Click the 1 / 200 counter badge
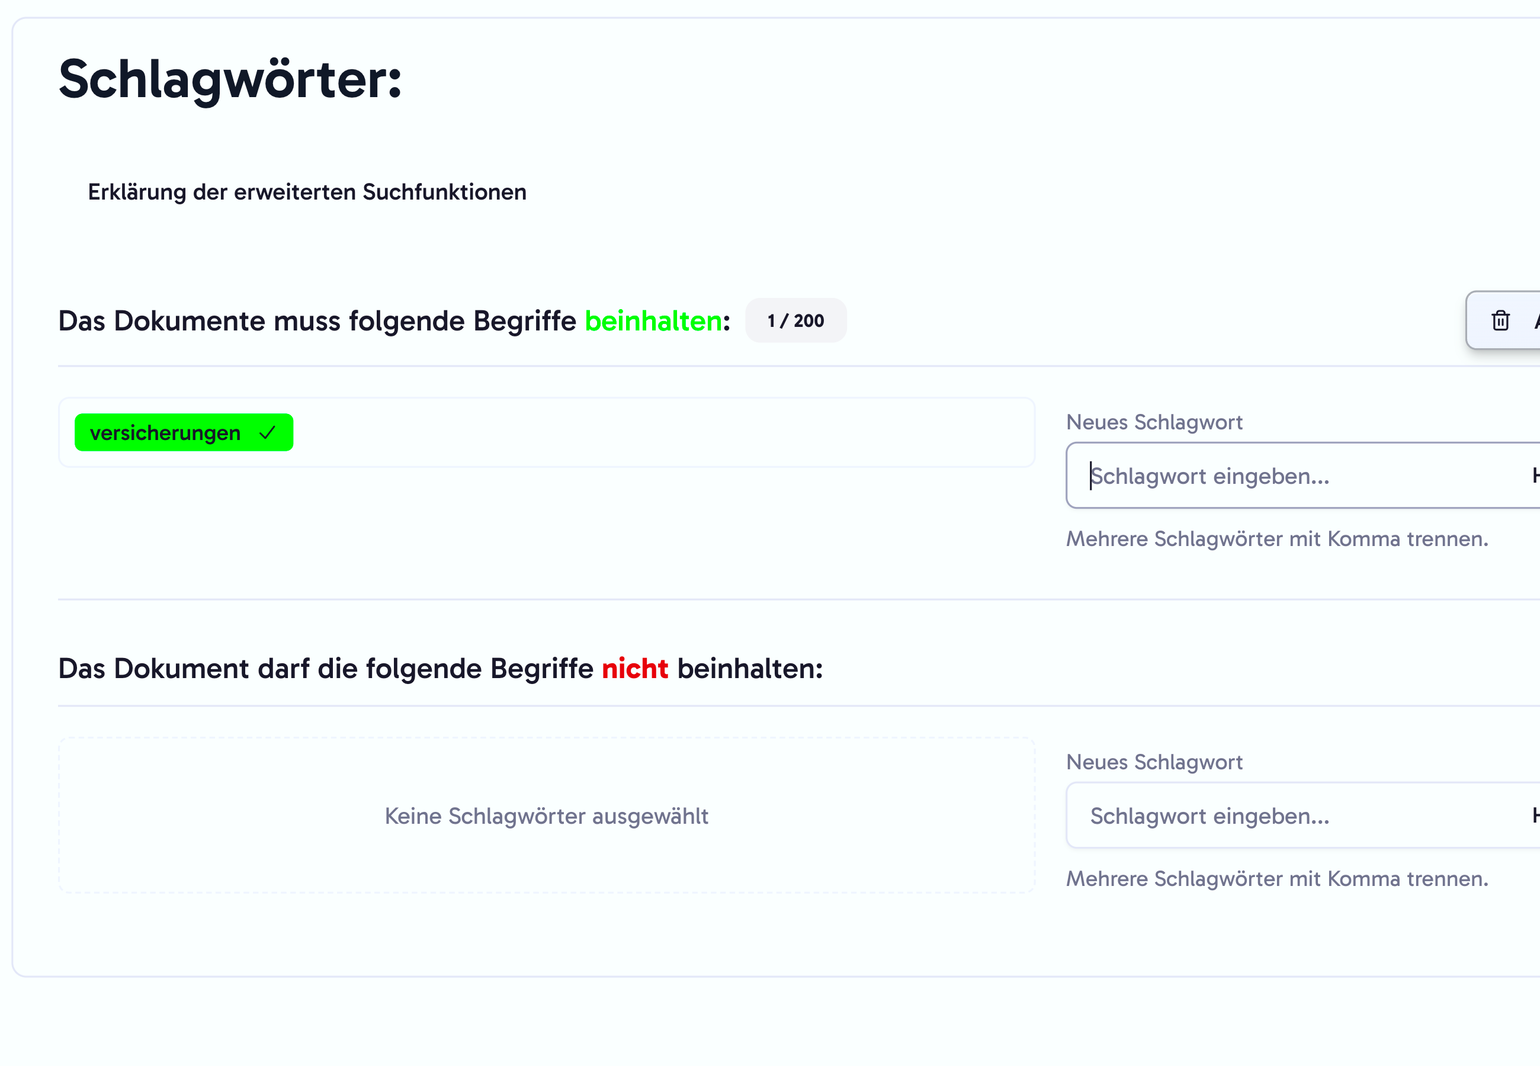This screenshot has width=1540, height=1066. [x=795, y=320]
